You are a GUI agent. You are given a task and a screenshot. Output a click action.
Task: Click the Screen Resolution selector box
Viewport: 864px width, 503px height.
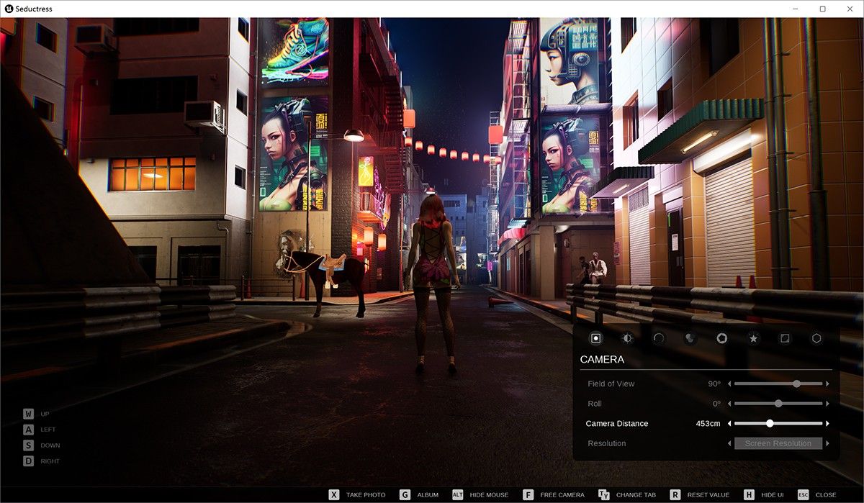click(x=778, y=443)
